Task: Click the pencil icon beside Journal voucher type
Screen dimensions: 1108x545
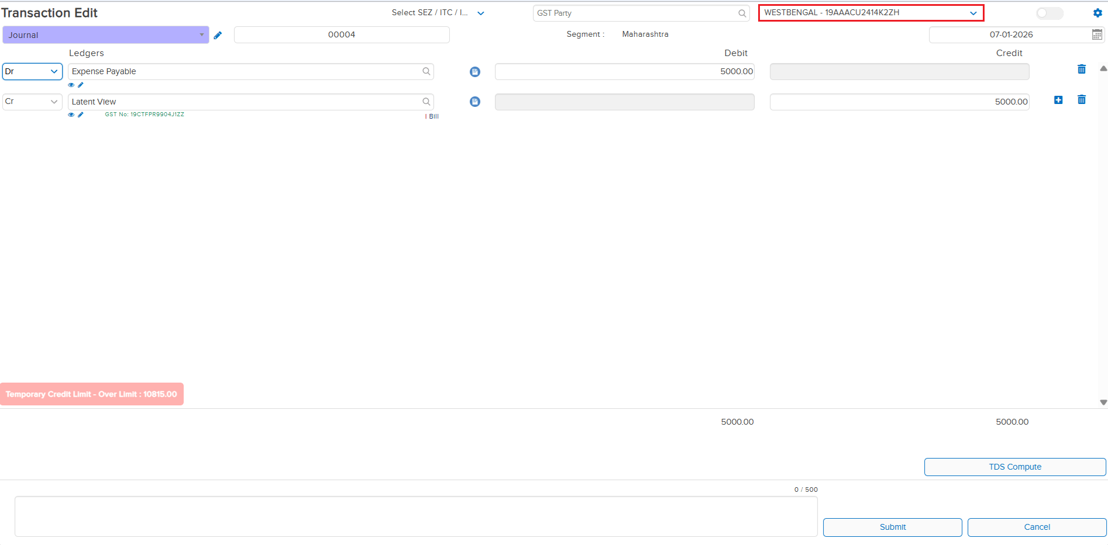Action: [x=218, y=35]
